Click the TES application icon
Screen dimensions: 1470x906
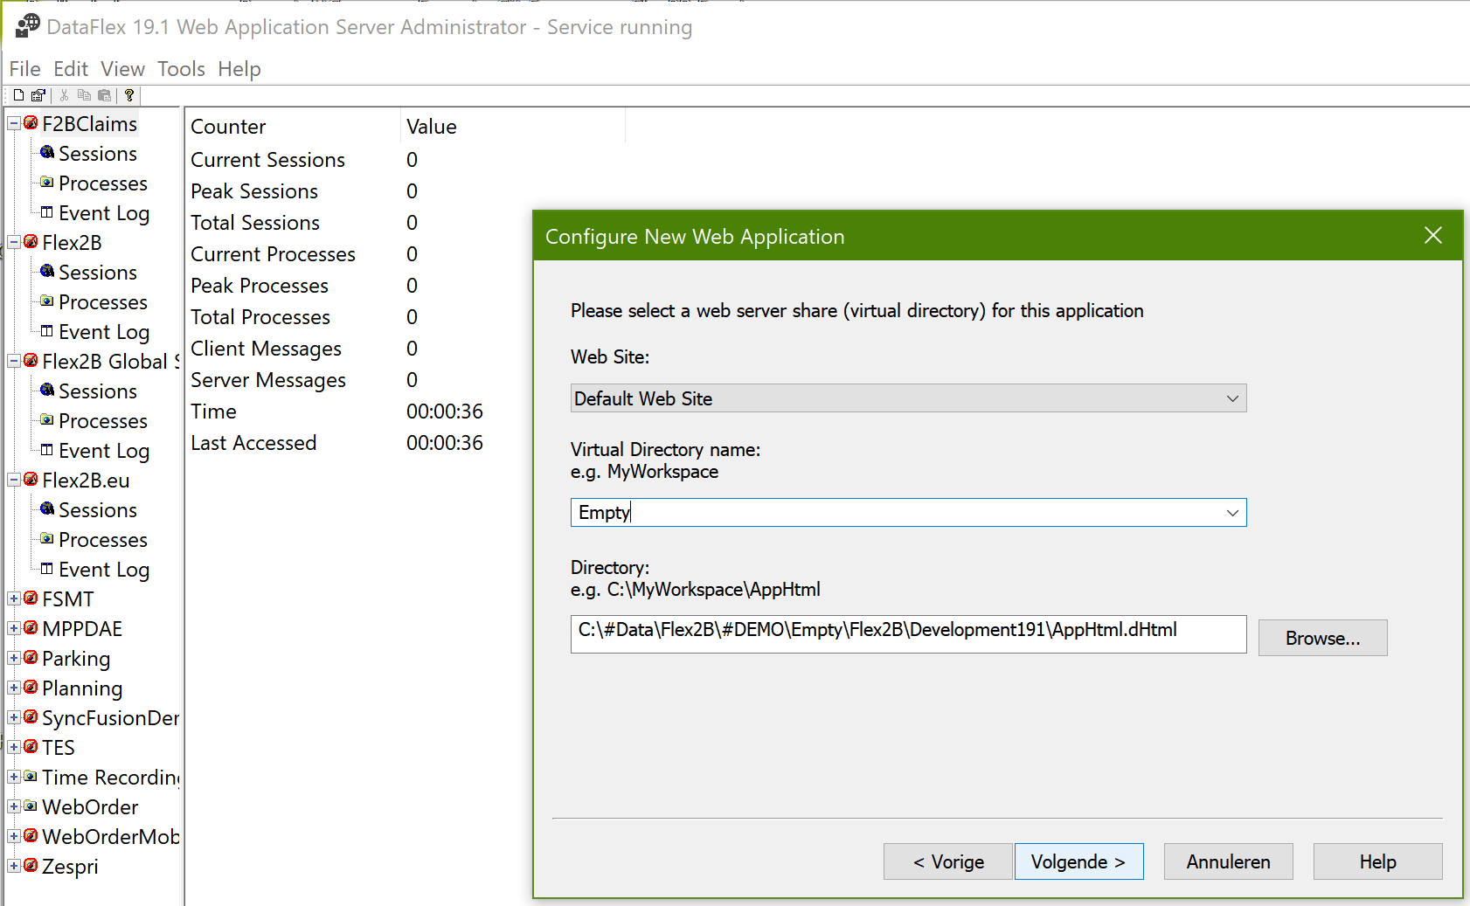click(x=31, y=747)
